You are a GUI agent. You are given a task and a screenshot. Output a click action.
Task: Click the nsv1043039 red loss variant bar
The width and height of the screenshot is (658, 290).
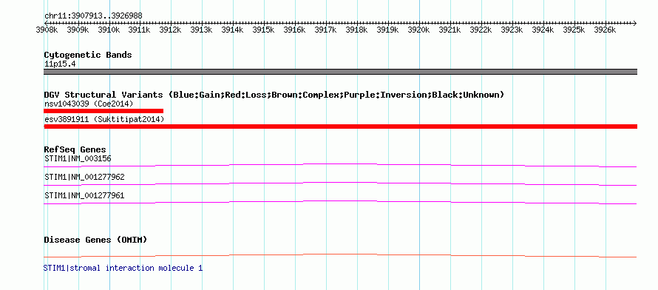[x=104, y=111]
